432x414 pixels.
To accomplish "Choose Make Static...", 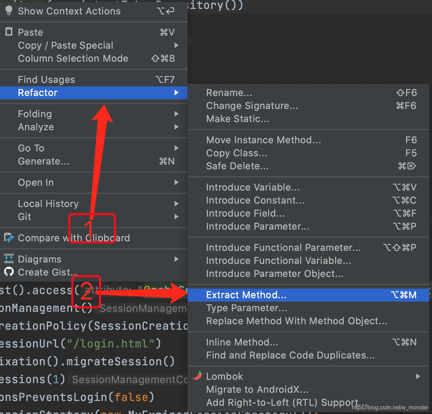I will click(x=308, y=119).
